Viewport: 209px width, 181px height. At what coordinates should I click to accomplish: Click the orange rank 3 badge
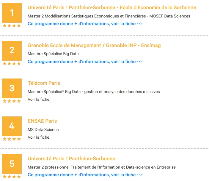coord(12,88)
